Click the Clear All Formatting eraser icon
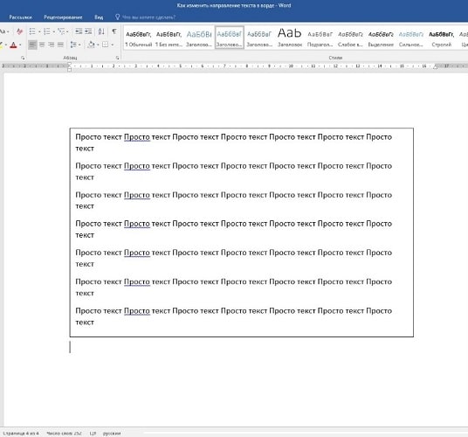This screenshot has width=468, height=437. pyautogui.click(x=19, y=31)
